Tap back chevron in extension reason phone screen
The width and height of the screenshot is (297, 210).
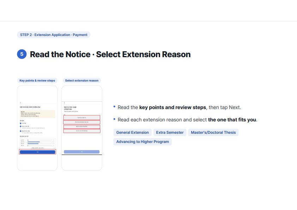[65, 103]
